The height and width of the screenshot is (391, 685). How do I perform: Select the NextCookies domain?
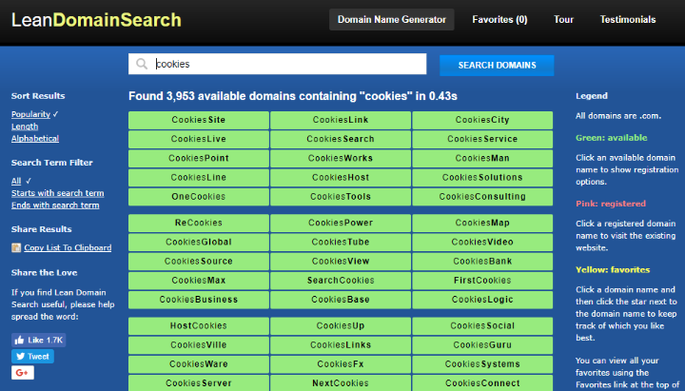[341, 383]
